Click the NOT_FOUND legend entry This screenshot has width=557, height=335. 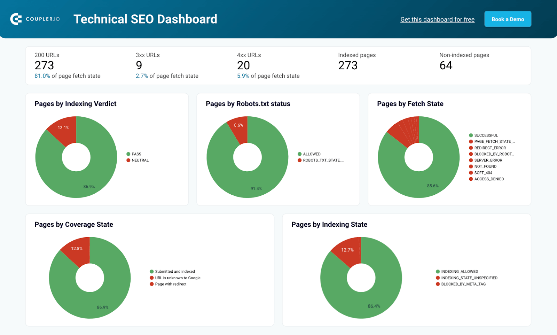(x=483, y=166)
